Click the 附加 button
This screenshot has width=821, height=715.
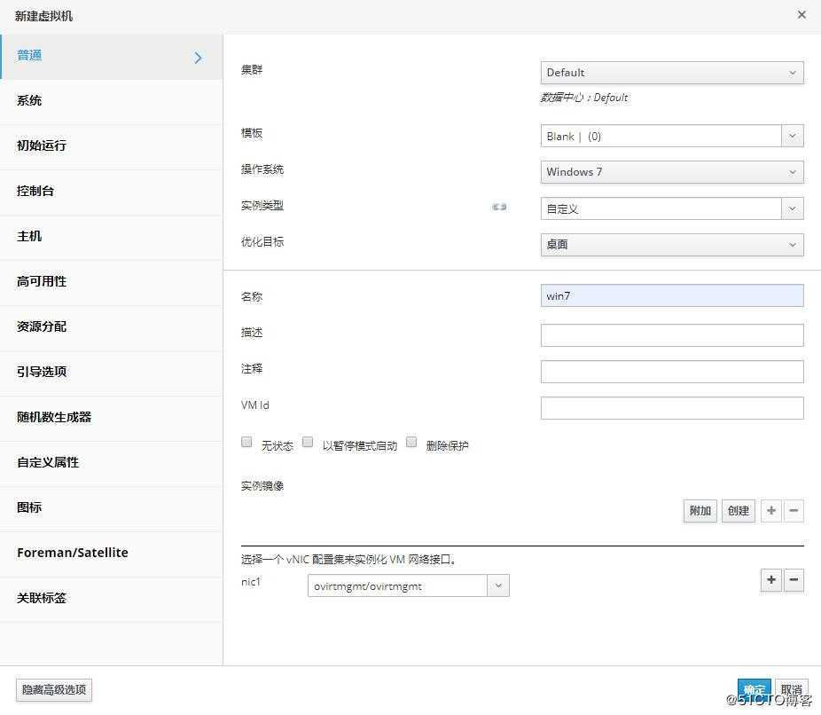pos(700,511)
